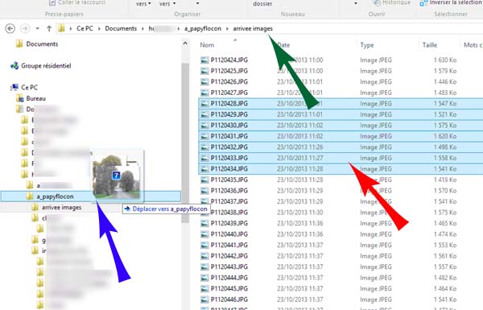Viewport: 483px width, 310px height.
Task: Click the image icon of P1120445.JPG
Action: click(204, 289)
